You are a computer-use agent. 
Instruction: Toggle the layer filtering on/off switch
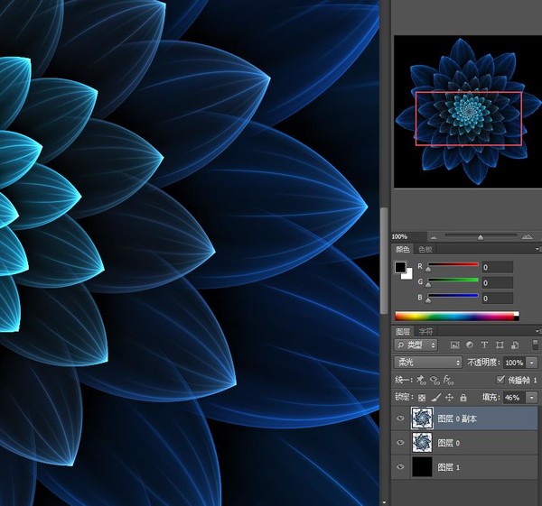pyautogui.click(x=535, y=345)
